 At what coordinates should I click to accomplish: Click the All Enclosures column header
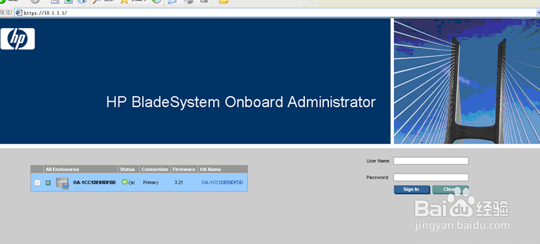(x=81, y=169)
